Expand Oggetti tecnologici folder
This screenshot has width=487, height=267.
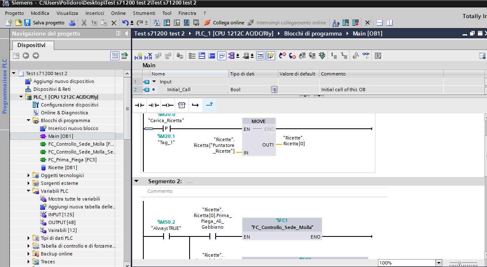(x=29, y=175)
